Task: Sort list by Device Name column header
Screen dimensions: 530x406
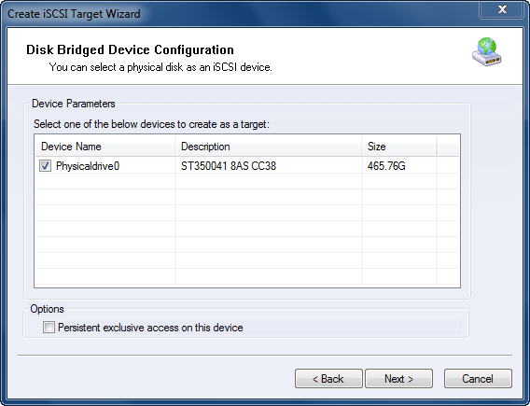Action: (x=105, y=147)
